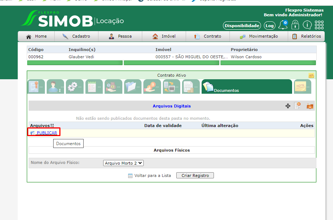
Task: Open the info speech bubble icon
Action: [307, 25]
